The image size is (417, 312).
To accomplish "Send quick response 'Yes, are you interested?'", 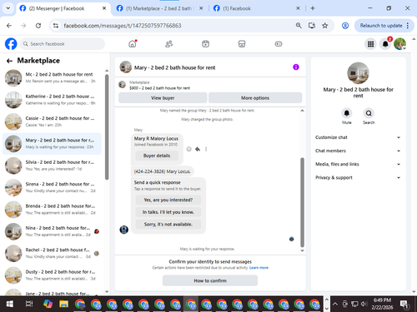I will (x=168, y=200).
